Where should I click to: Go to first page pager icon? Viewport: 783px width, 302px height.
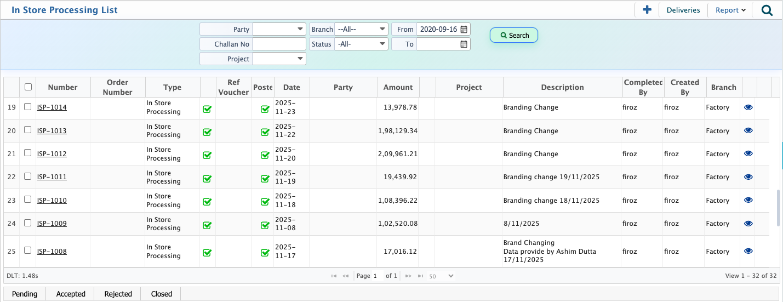(334, 276)
